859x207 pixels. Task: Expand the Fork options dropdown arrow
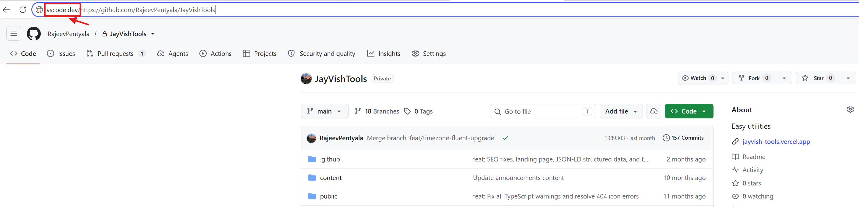[x=784, y=78]
